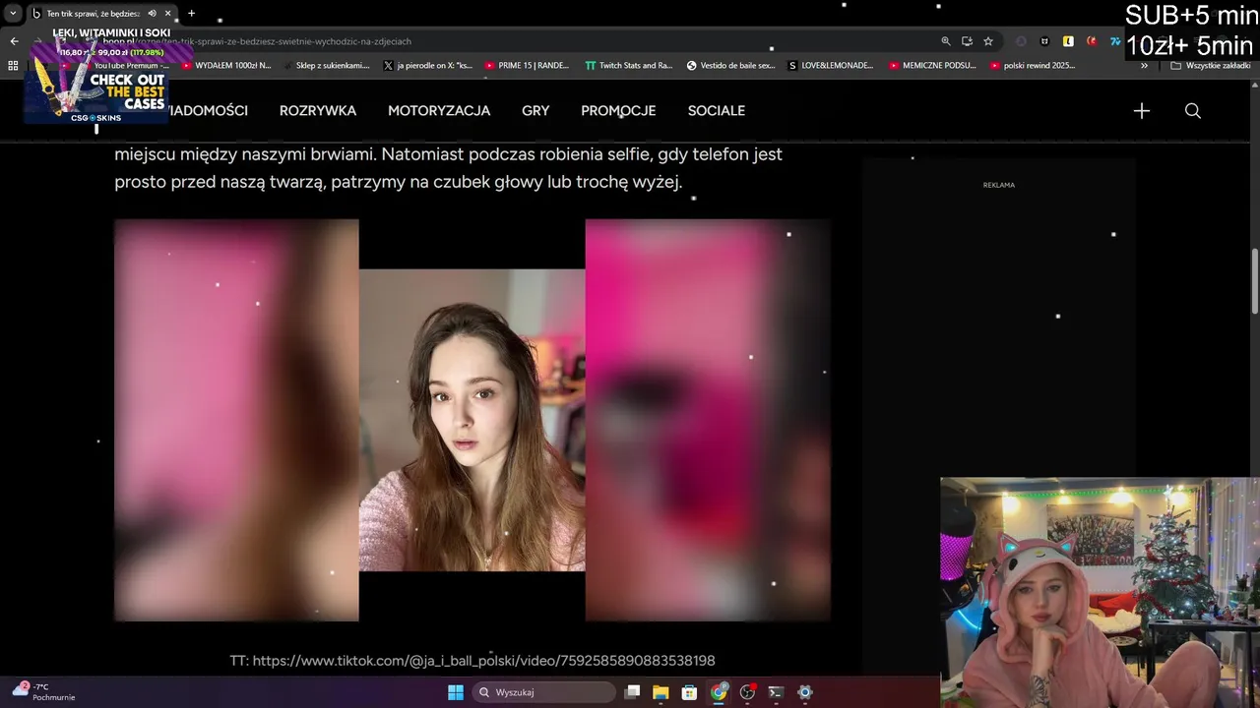Open OBS Studio from the taskbar
This screenshot has width=1260, height=708.
point(747,692)
